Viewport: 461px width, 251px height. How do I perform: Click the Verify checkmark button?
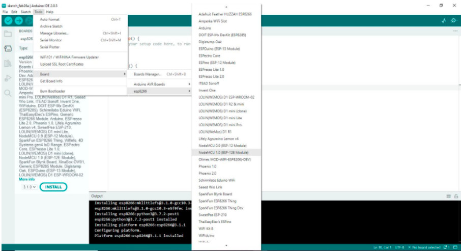click(x=8, y=20)
